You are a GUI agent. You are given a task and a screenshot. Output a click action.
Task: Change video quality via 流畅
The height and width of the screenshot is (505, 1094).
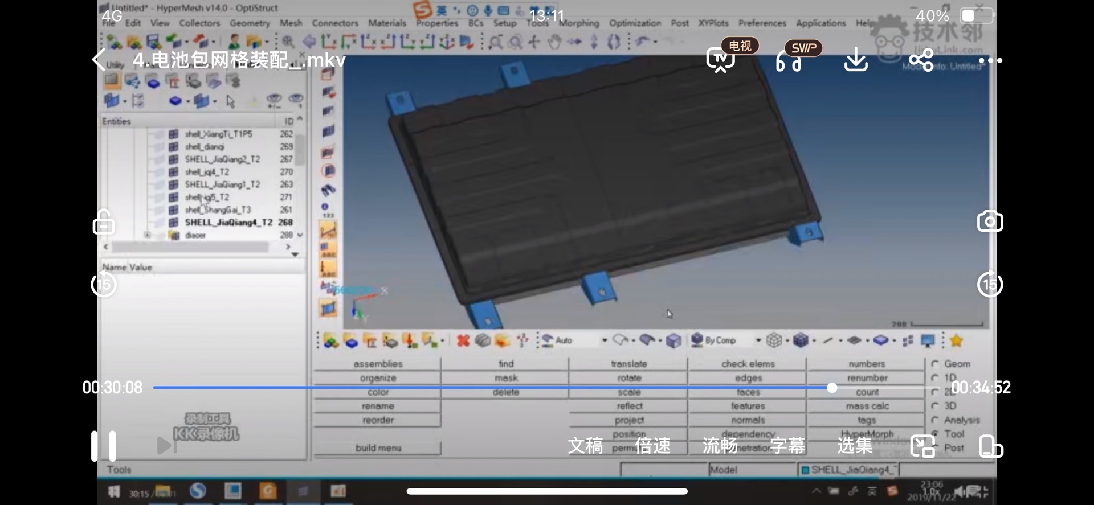point(720,445)
